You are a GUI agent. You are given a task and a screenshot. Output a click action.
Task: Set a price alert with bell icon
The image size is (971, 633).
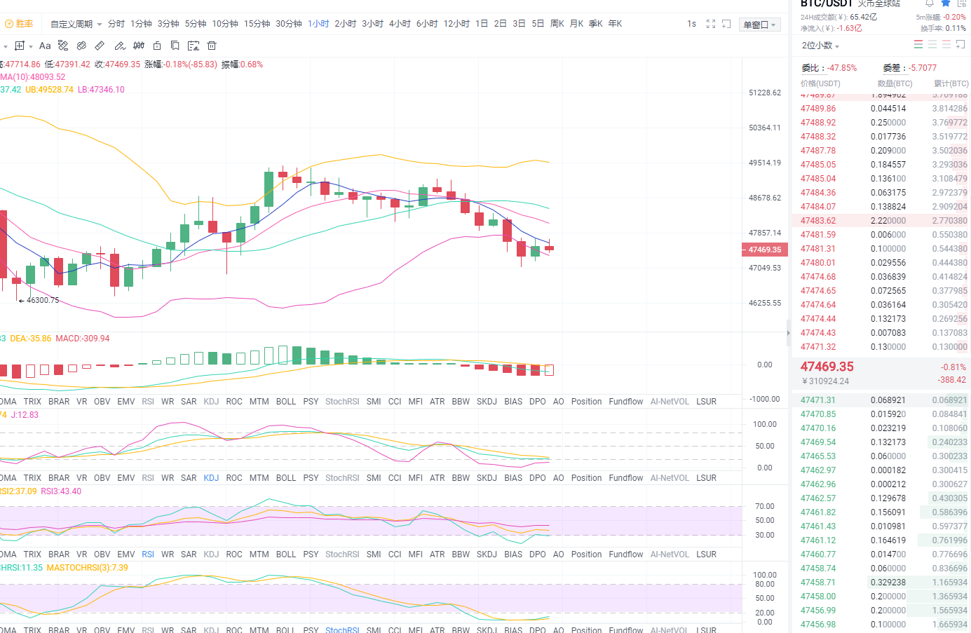point(930,3)
